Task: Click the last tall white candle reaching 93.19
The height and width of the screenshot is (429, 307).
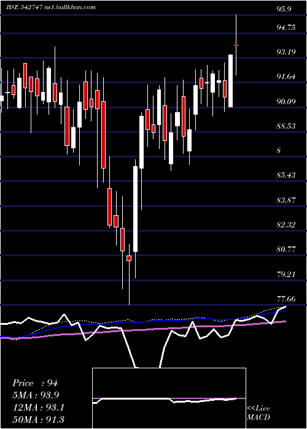Action: point(230,81)
